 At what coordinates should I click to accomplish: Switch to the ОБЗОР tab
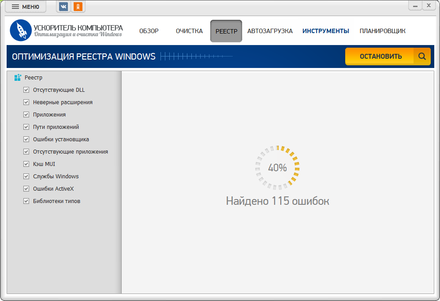coord(149,31)
